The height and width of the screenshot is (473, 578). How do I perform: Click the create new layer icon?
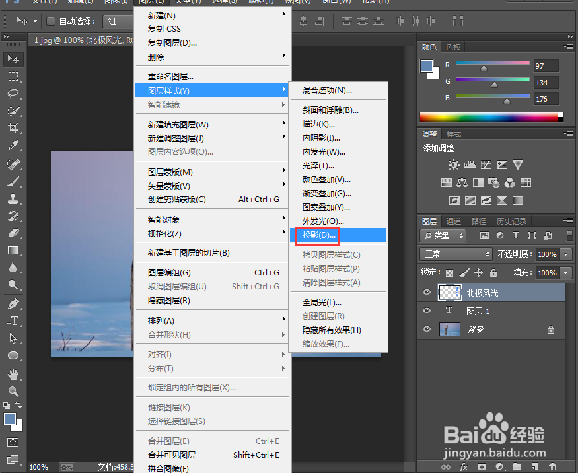(534, 467)
